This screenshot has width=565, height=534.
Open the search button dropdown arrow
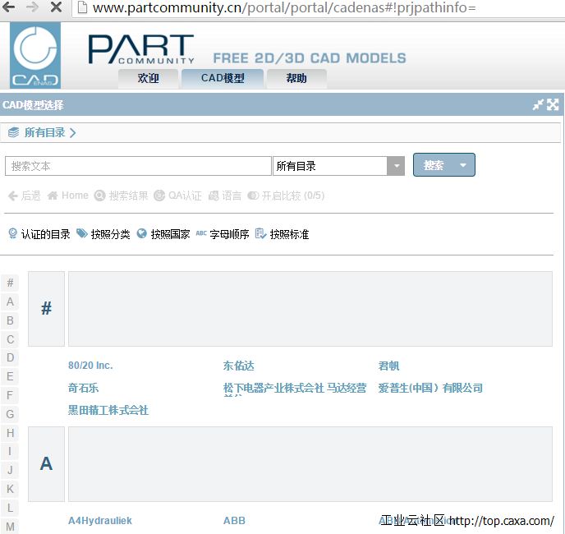(x=463, y=165)
